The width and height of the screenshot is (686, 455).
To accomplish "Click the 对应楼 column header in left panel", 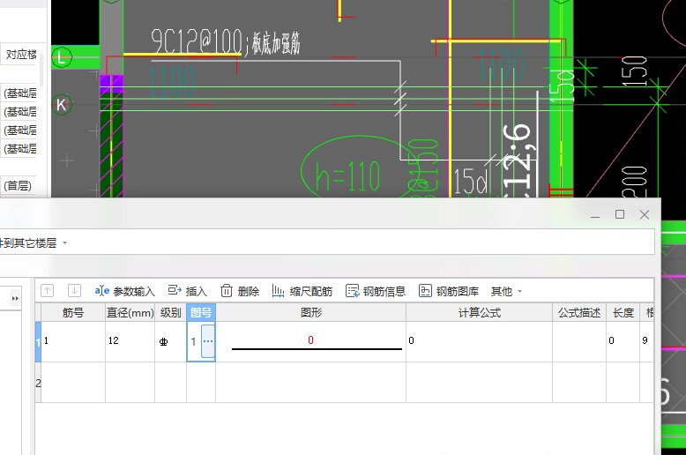I will pos(20,55).
